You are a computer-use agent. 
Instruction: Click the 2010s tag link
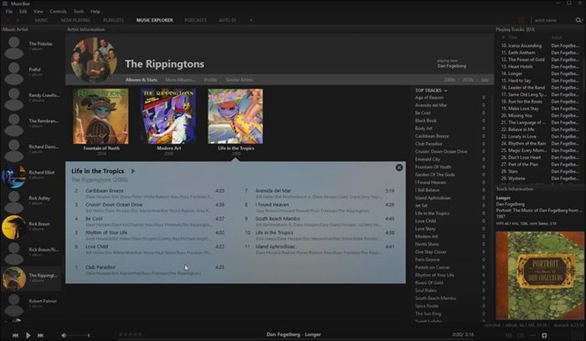(468, 80)
